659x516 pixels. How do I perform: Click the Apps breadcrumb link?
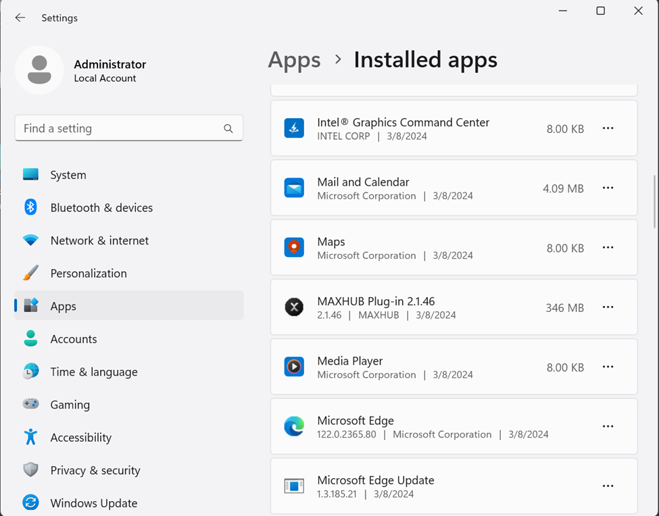pyautogui.click(x=294, y=60)
